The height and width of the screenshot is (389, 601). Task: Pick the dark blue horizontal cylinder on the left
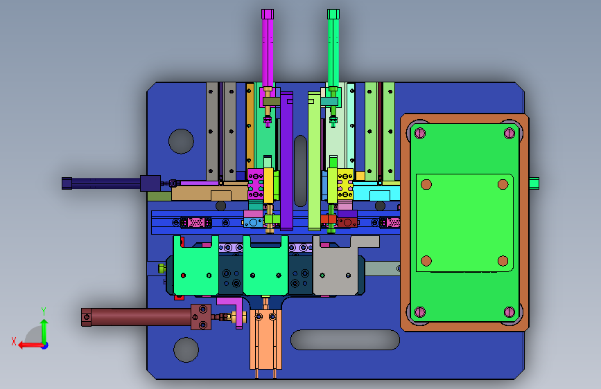[105, 183]
